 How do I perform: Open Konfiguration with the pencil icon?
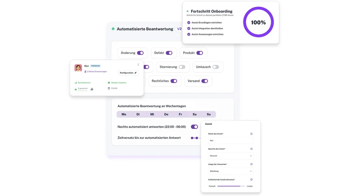(128, 73)
